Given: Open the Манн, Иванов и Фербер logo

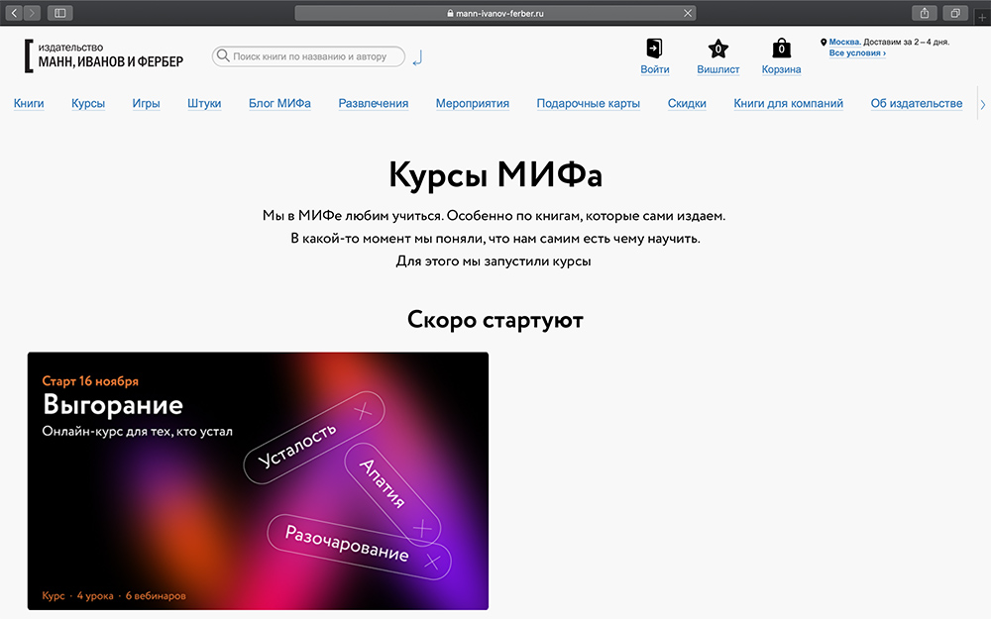Looking at the screenshot, I should (x=104, y=55).
